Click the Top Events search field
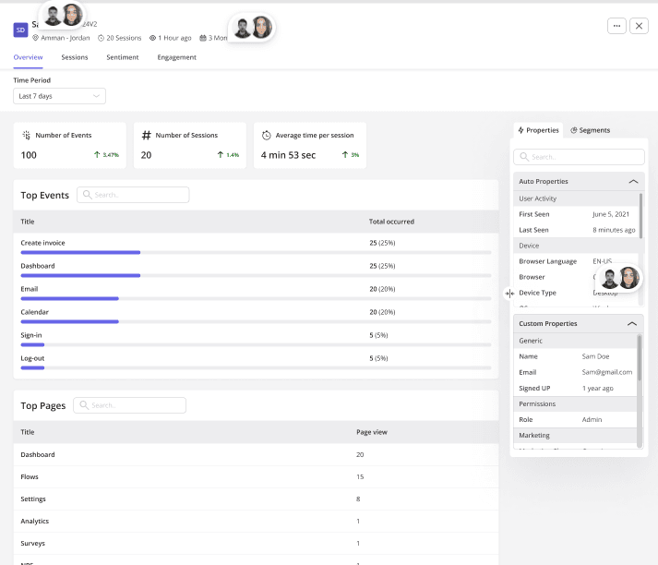The height and width of the screenshot is (565, 658). click(x=133, y=195)
